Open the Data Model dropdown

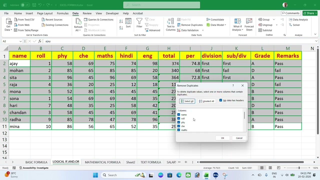225,25
